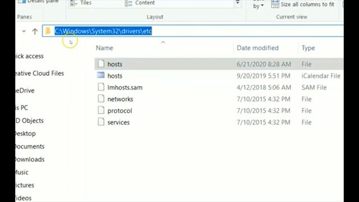Image resolution: width=359 pixels, height=202 pixels.
Task: Click the iCalendar File type cell
Action: point(321,76)
